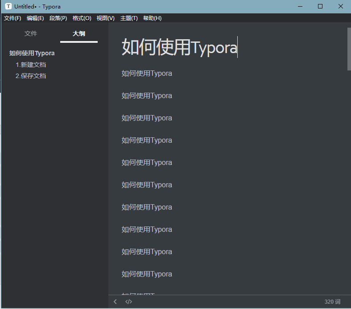Open the 主题(T) menu
The width and height of the screenshot is (351, 309).
pos(129,18)
